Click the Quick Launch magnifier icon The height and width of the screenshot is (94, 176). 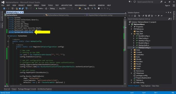coord(161,2)
